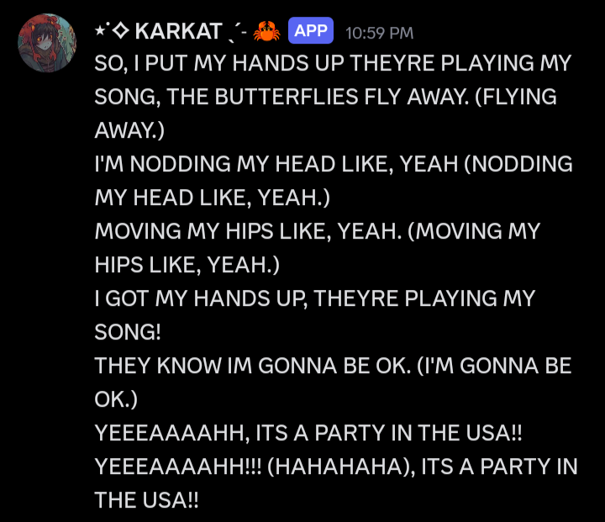Click the APP badge next to the username
Screen dimensions: 605x522
[311, 30]
